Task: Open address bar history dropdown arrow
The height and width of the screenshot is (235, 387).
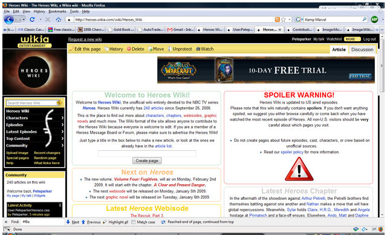Action: 289,19
